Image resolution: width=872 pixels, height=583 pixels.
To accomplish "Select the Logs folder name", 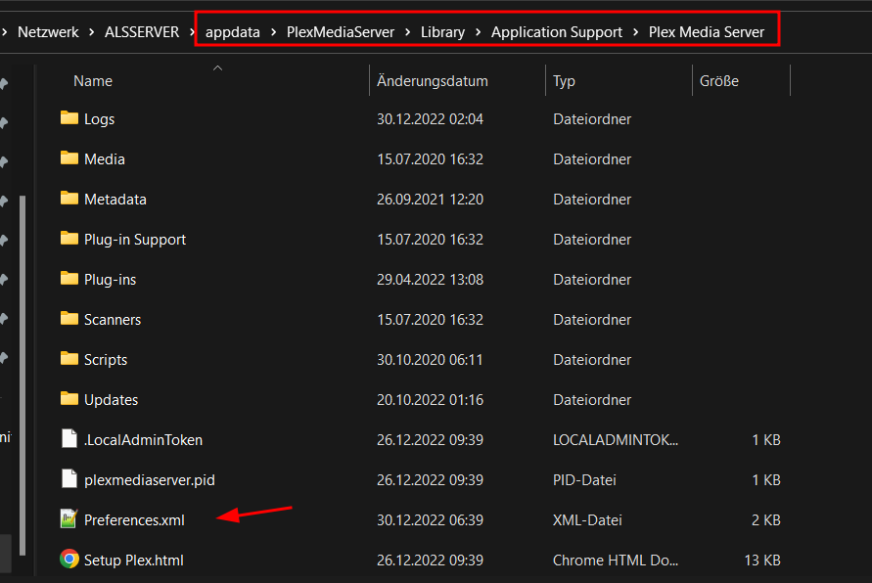I will (99, 119).
